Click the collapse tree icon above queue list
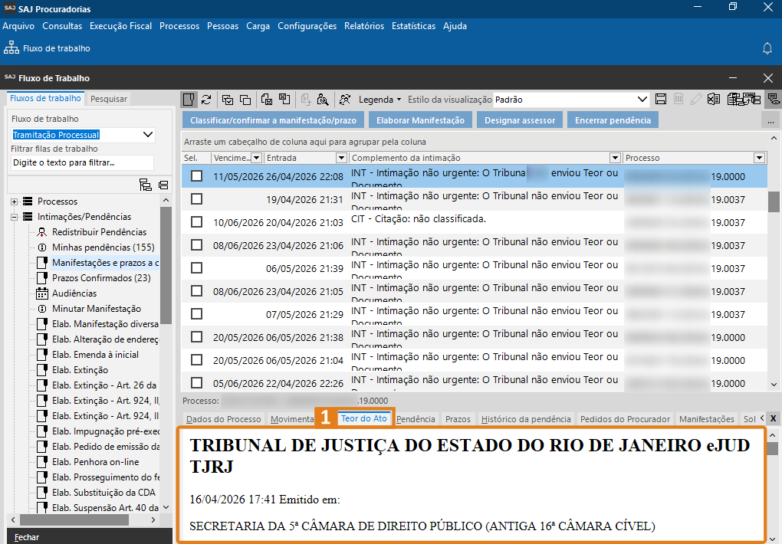This screenshot has height=544, width=782. pos(163,185)
